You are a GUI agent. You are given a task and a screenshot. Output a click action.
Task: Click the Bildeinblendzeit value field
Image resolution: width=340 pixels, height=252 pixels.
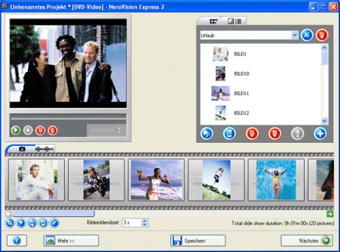coord(132,223)
